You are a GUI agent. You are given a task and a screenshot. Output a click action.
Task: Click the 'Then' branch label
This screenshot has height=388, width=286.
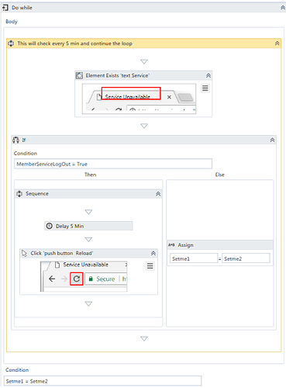pyautogui.click(x=90, y=175)
